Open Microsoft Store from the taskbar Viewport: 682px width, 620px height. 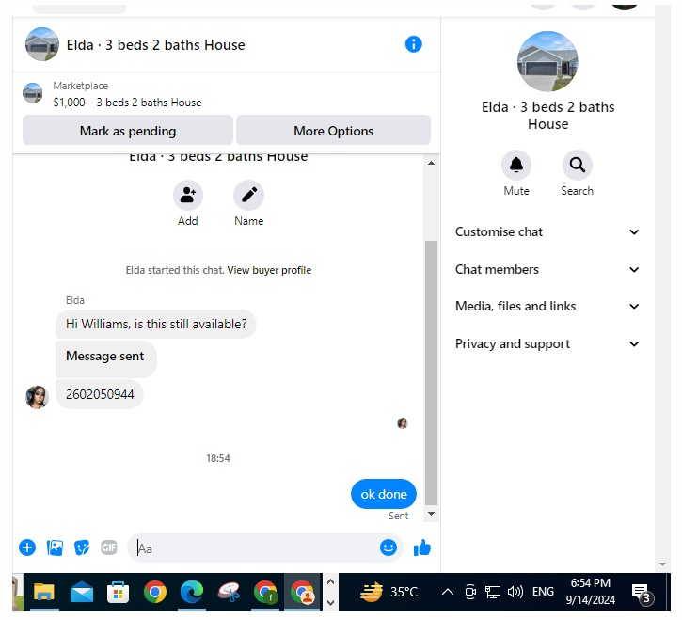118,592
